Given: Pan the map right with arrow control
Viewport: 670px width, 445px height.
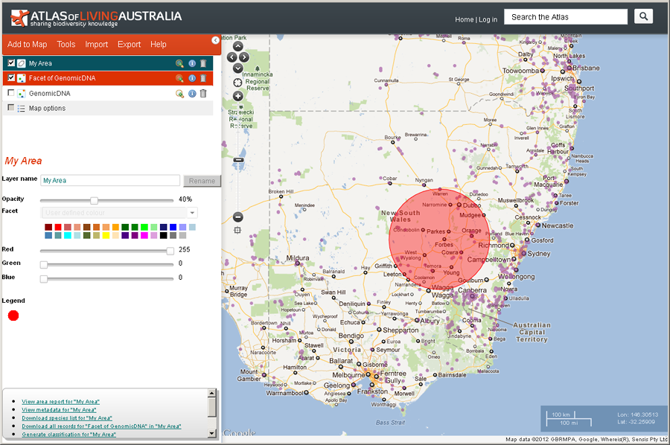Looking at the screenshot, I should [x=244, y=57].
